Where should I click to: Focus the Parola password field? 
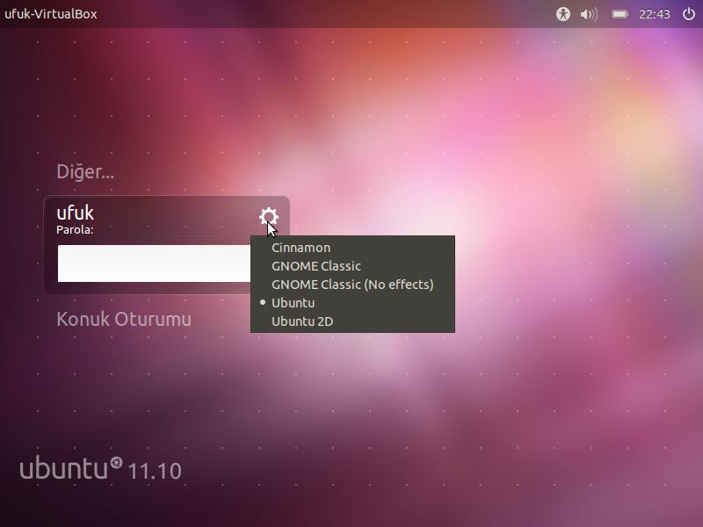click(154, 263)
